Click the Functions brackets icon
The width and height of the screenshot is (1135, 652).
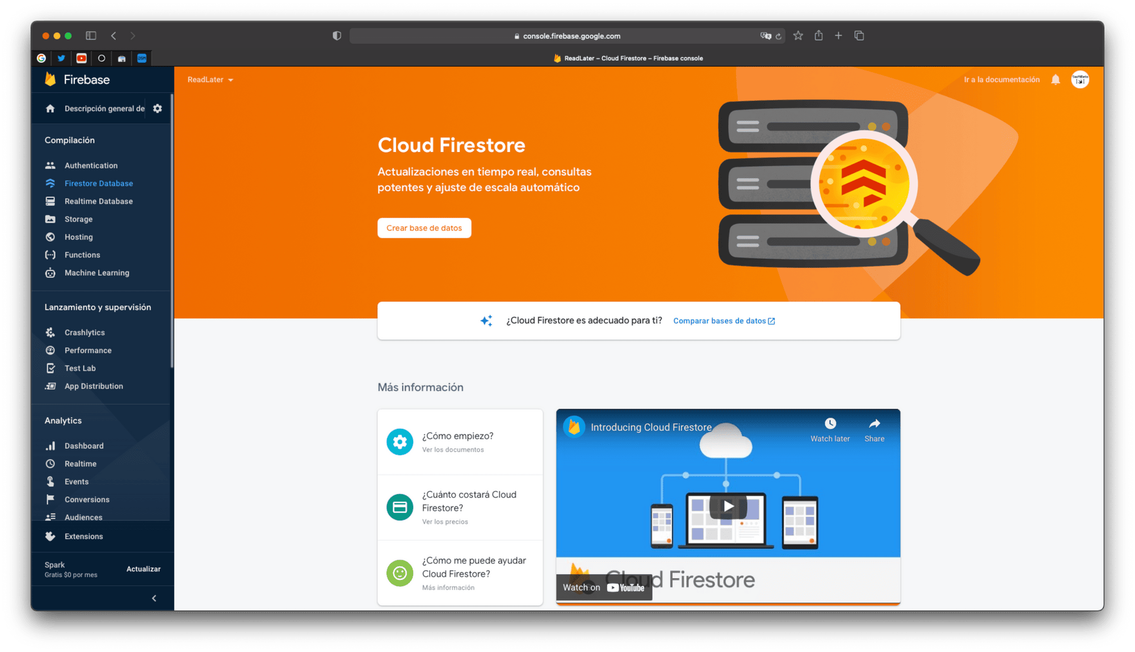pyautogui.click(x=50, y=255)
